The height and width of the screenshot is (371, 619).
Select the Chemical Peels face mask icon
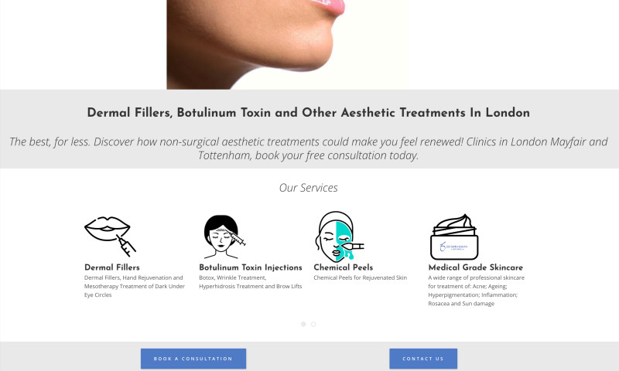[x=339, y=237]
